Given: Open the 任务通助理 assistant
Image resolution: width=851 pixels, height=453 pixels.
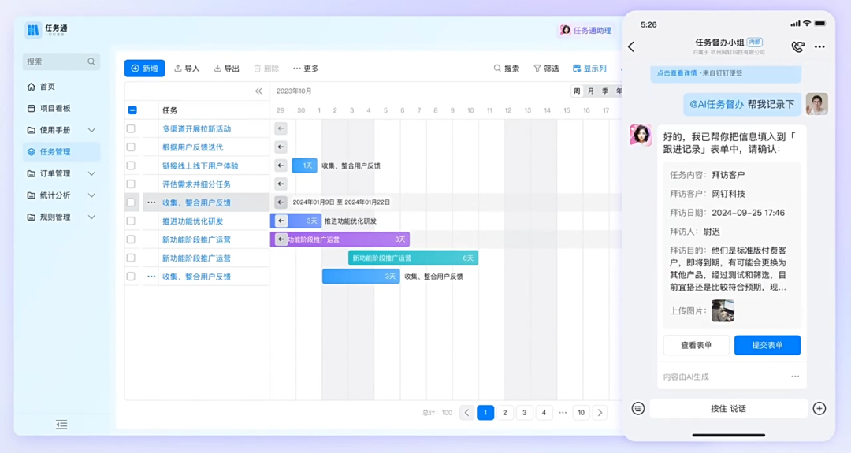Looking at the screenshot, I should click(x=585, y=31).
